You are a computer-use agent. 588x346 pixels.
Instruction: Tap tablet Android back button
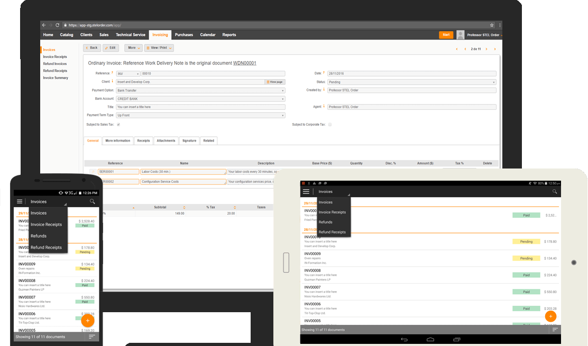[404, 339]
